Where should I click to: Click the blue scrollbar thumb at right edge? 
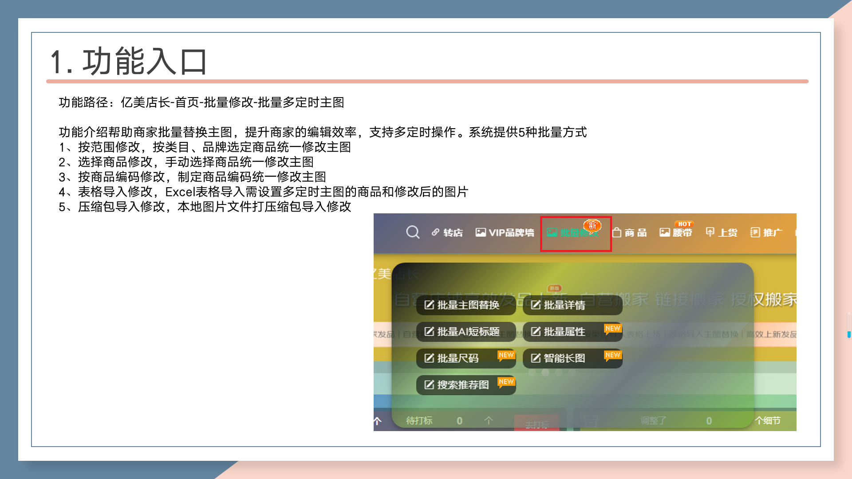[x=848, y=334]
